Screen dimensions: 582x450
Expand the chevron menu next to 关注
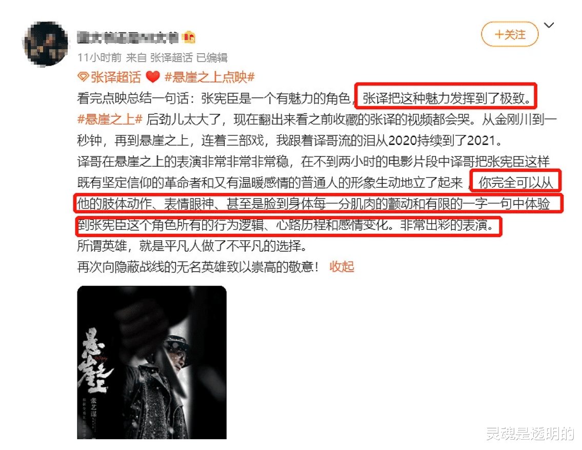(x=549, y=25)
